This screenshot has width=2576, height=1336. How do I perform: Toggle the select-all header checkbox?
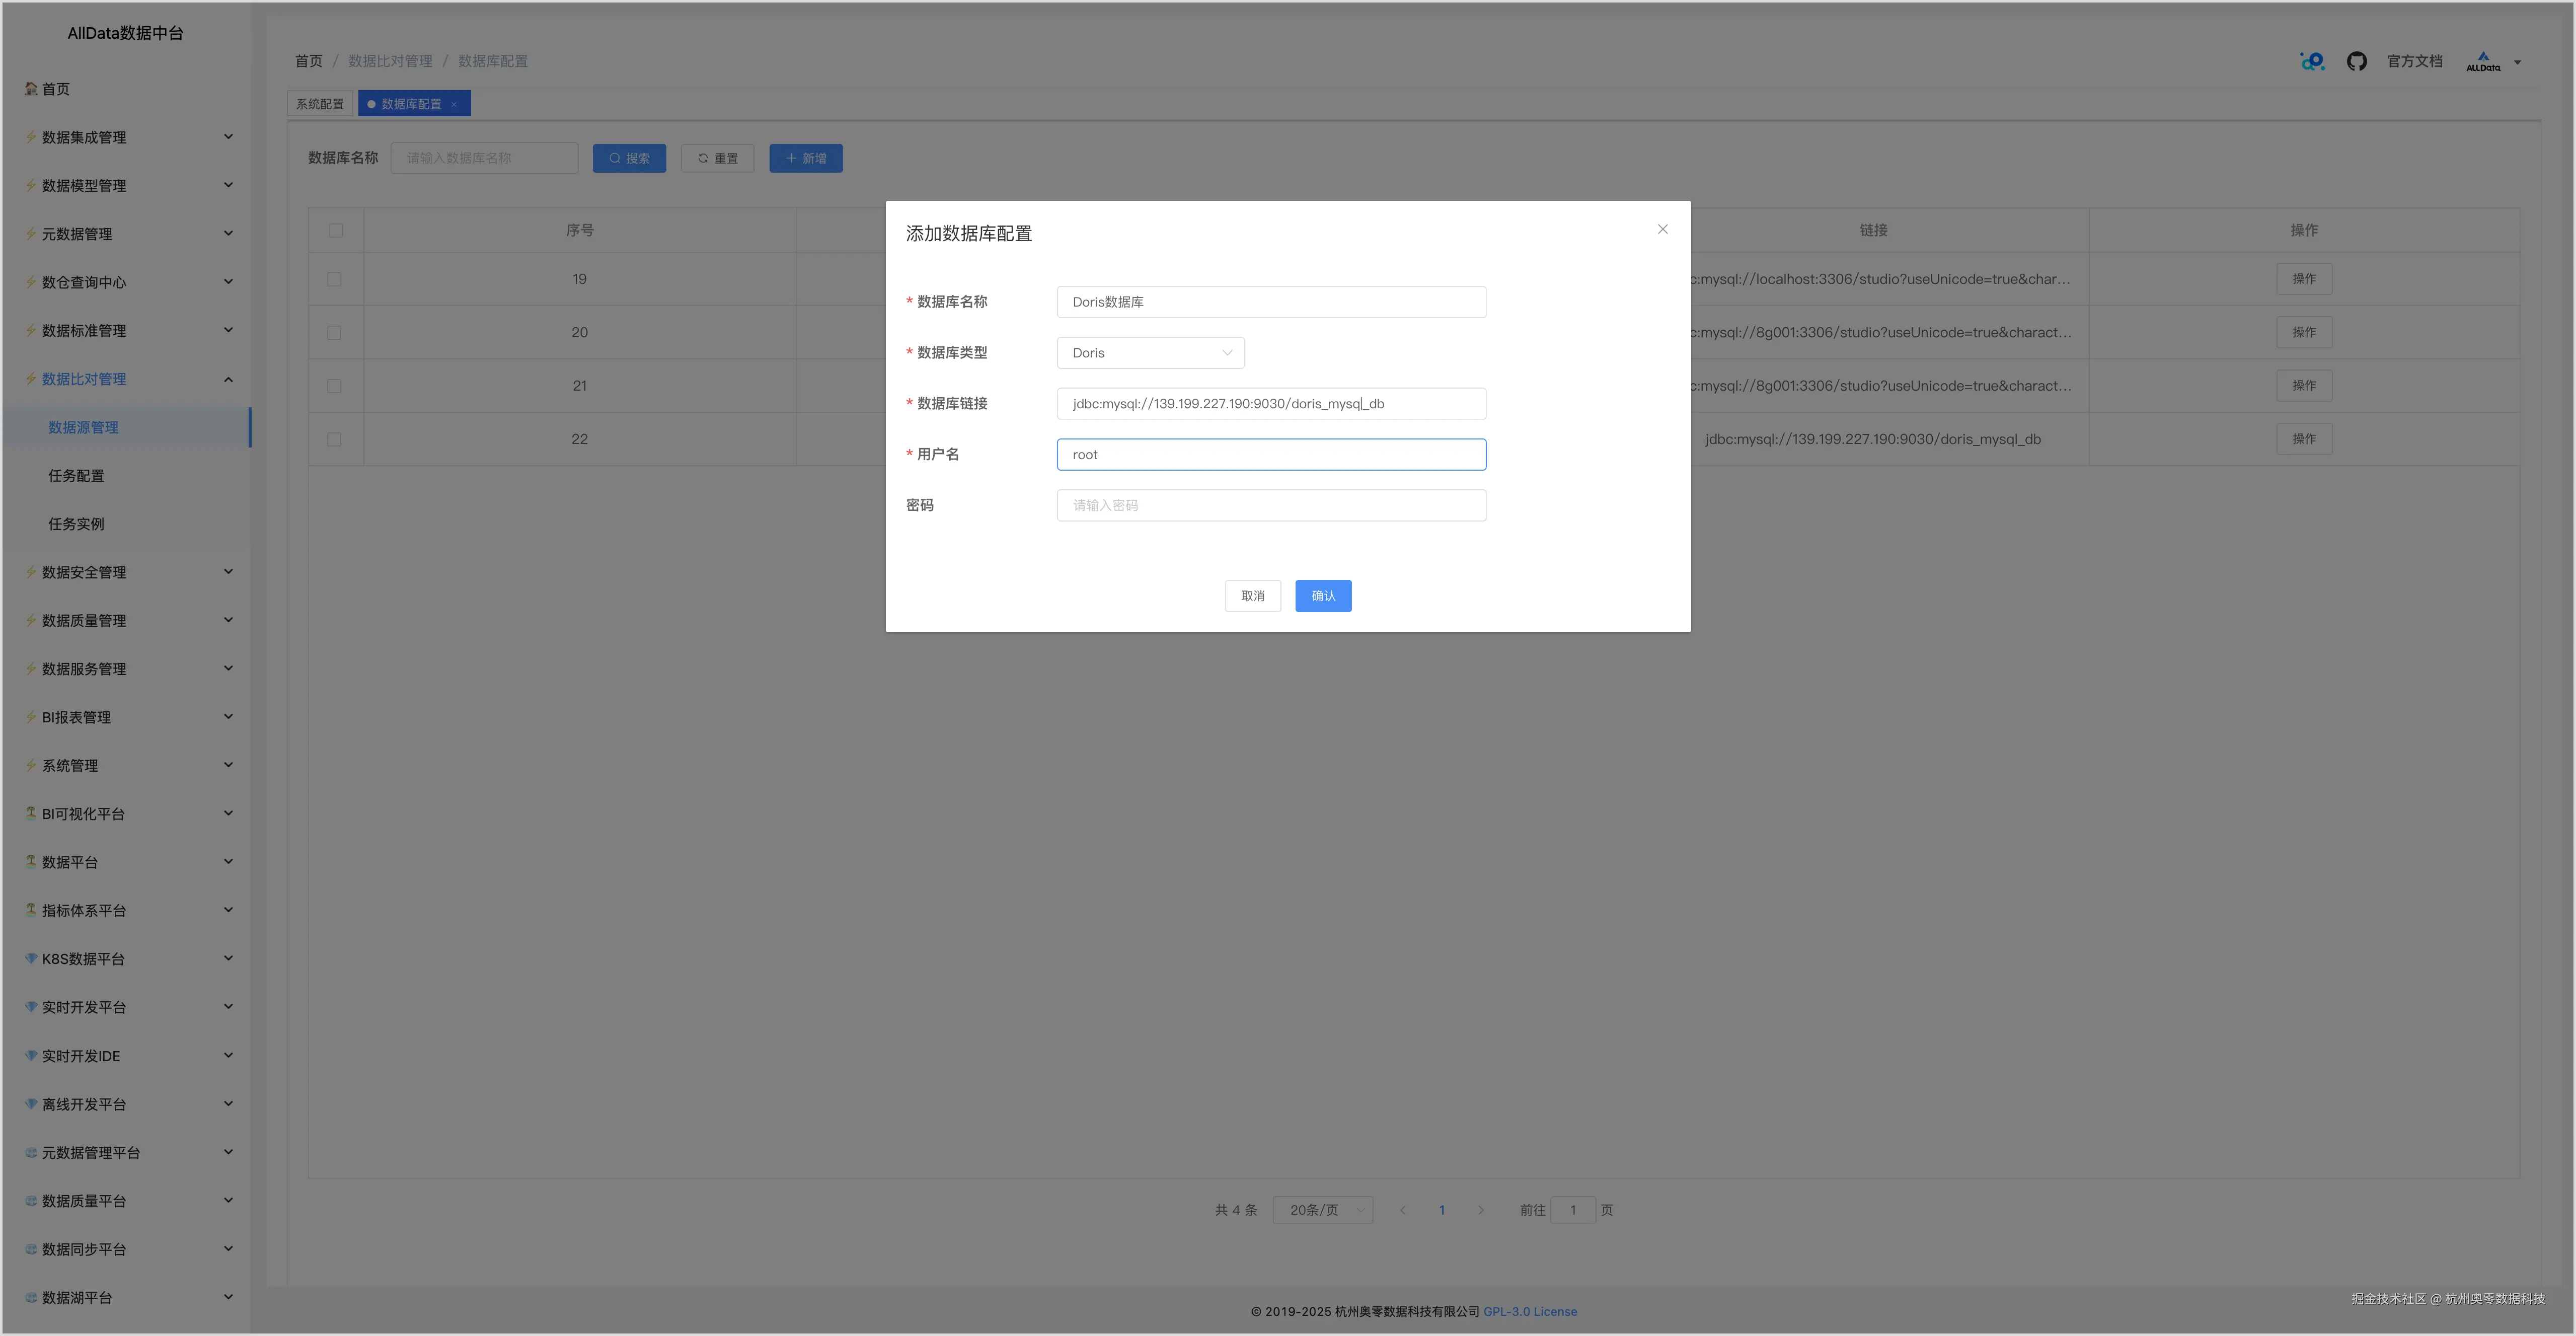(x=336, y=230)
